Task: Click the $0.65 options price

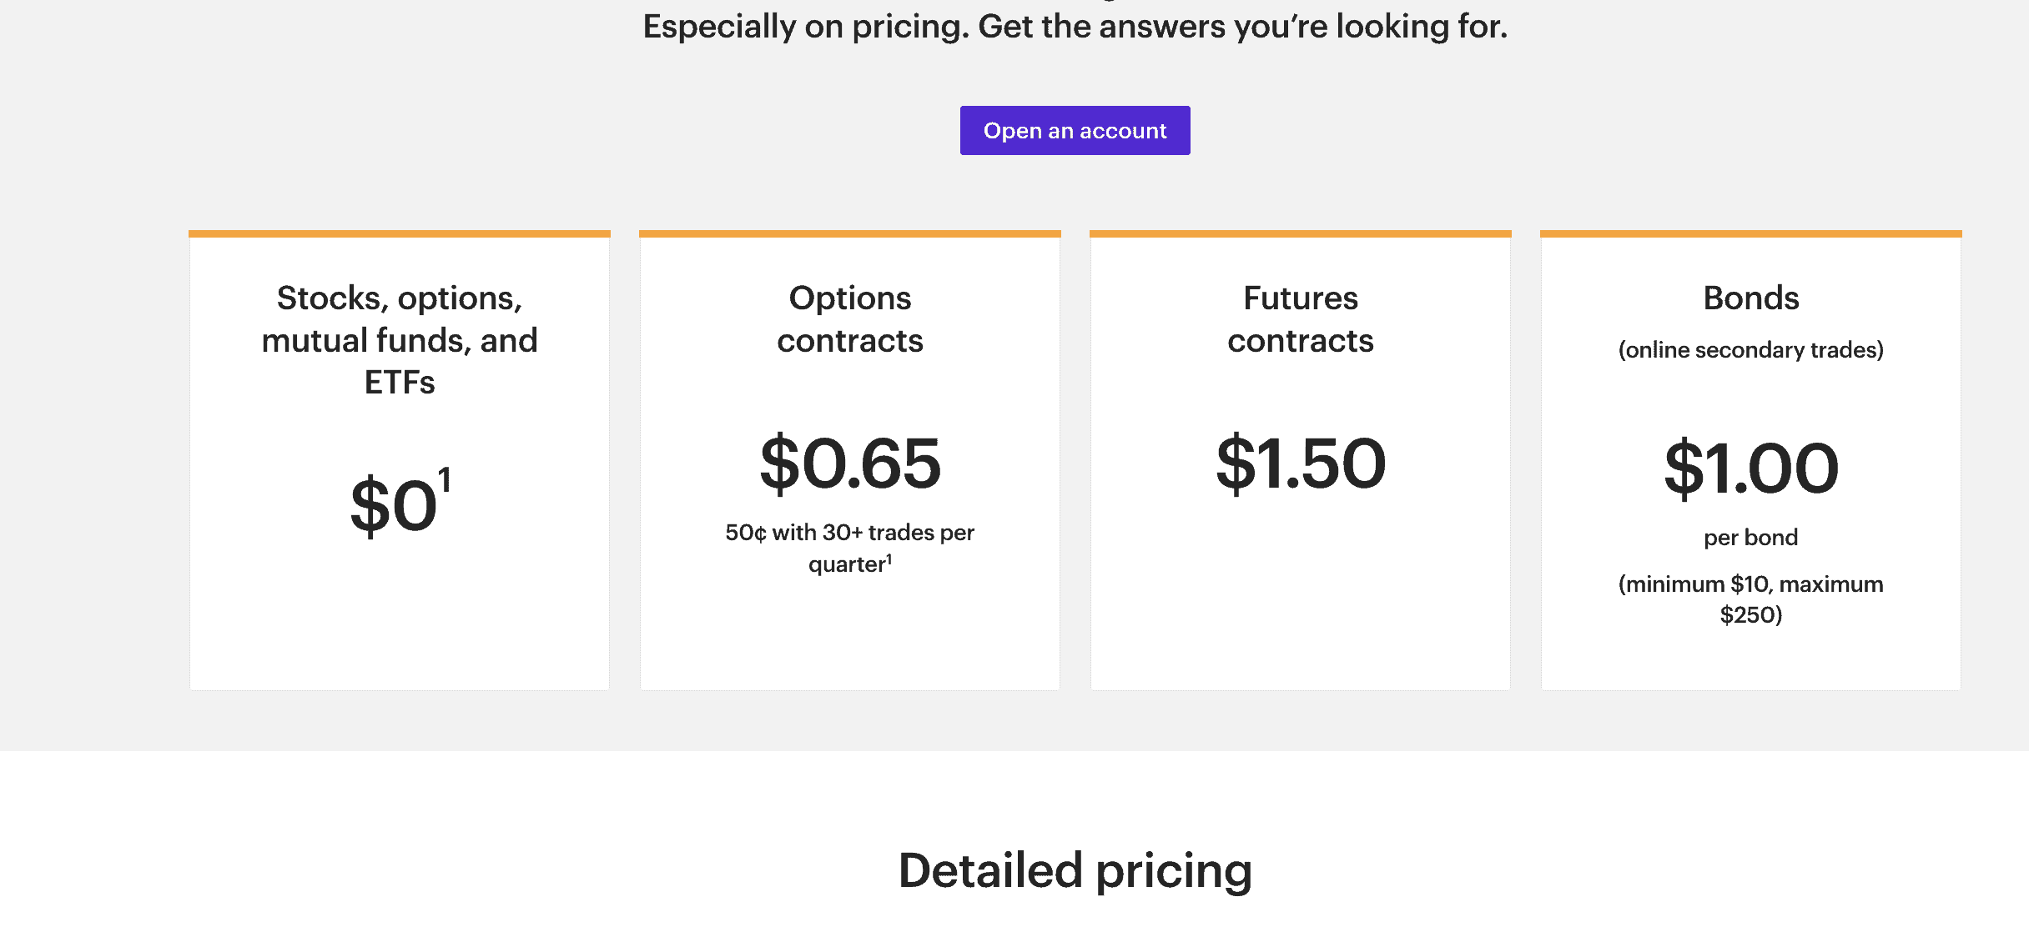Action: (x=850, y=463)
